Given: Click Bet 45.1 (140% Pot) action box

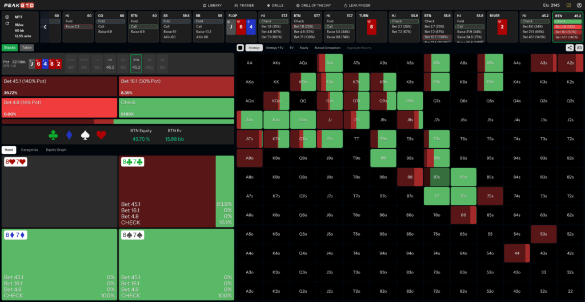Looking at the screenshot, I should pos(59,86).
